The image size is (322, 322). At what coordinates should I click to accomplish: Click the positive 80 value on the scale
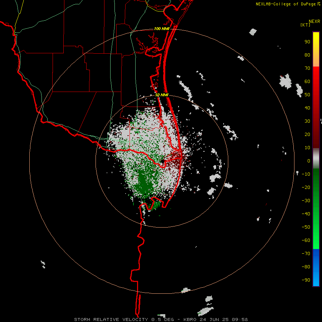pyautogui.click(x=307, y=55)
